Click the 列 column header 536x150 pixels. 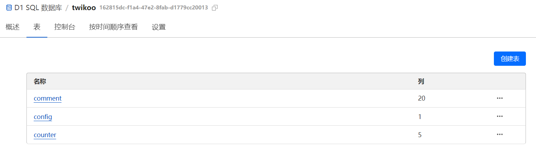pyautogui.click(x=421, y=81)
